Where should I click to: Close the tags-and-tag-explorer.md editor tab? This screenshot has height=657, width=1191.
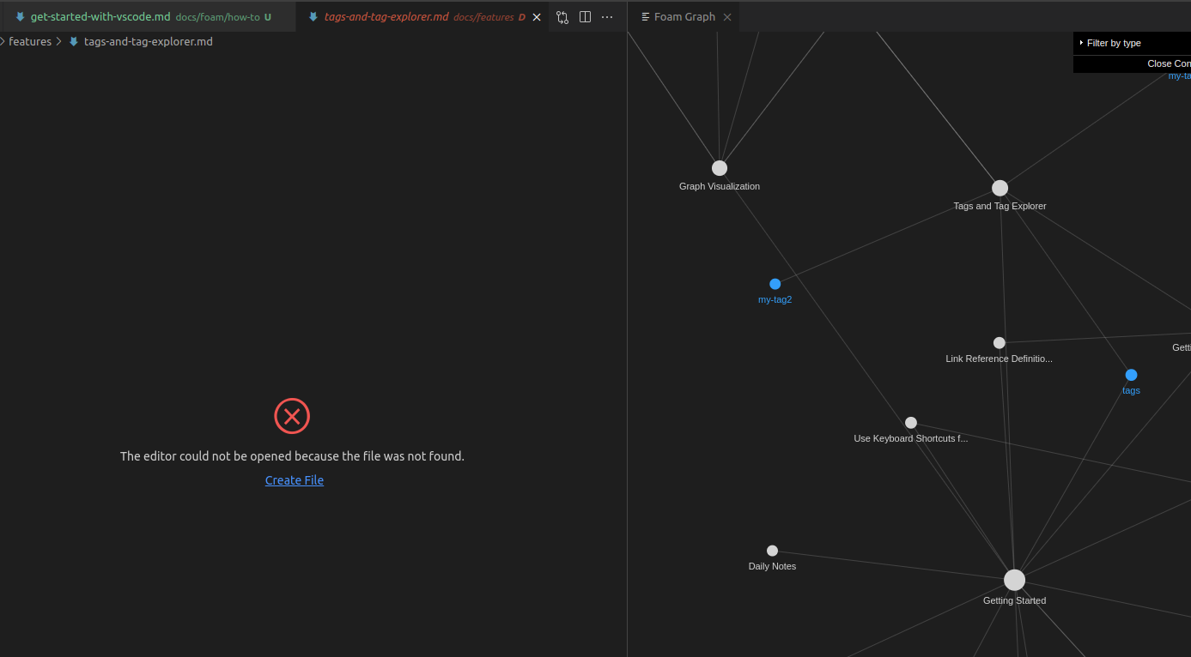point(536,16)
